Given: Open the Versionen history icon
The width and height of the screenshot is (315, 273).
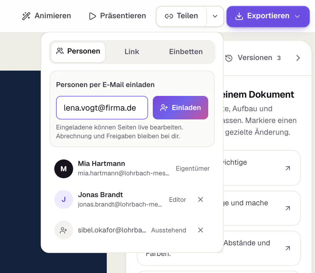Looking at the screenshot, I should pyautogui.click(x=229, y=58).
